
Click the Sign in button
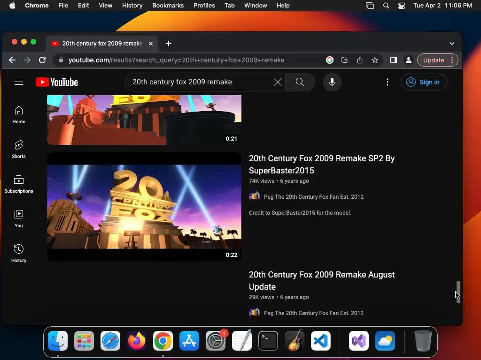pos(424,82)
